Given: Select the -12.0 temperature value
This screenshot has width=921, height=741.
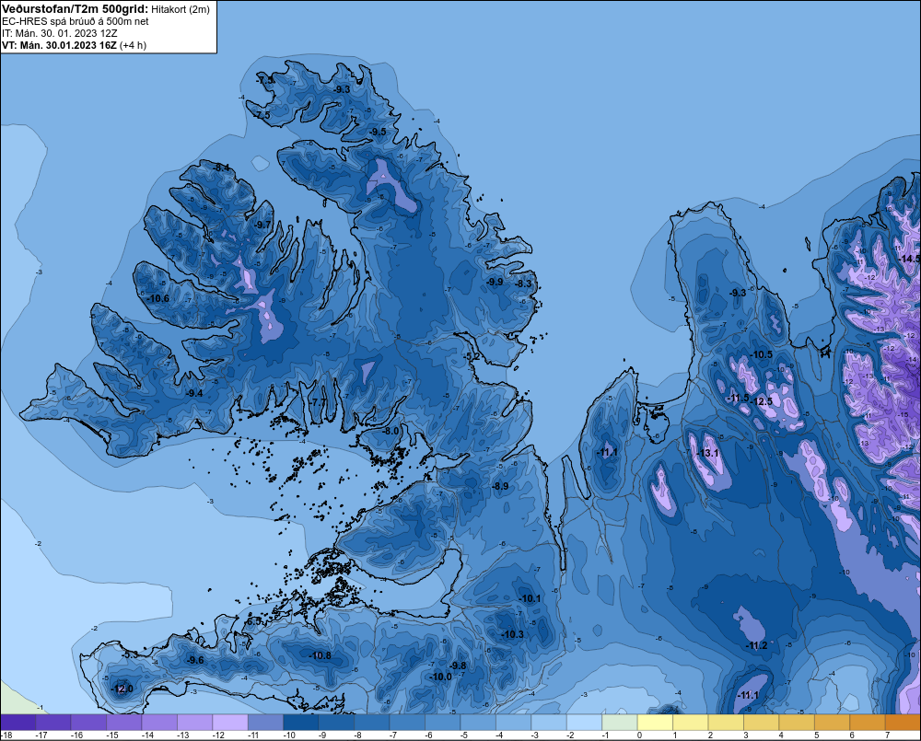Looking at the screenshot, I should [x=122, y=689].
